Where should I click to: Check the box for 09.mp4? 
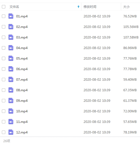tap(4, 100)
